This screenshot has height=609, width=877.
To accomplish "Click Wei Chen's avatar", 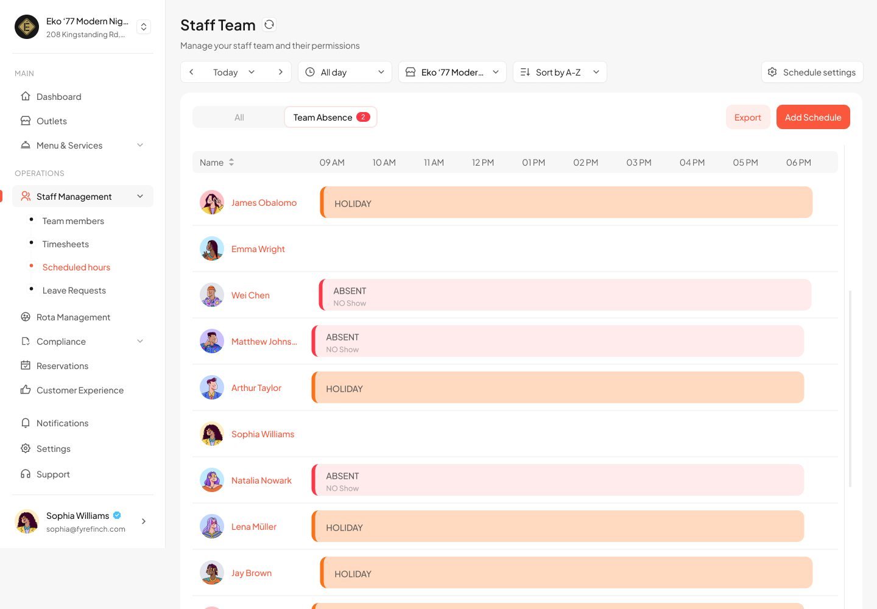I will (x=212, y=295).
